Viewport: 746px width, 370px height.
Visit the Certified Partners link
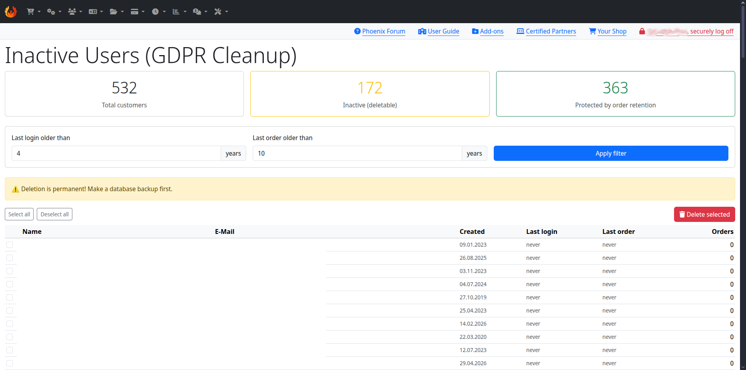click(547, 31)
